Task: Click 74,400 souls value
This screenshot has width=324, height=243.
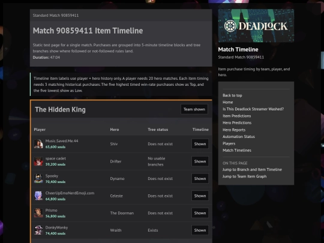Action: click(55, 233)
